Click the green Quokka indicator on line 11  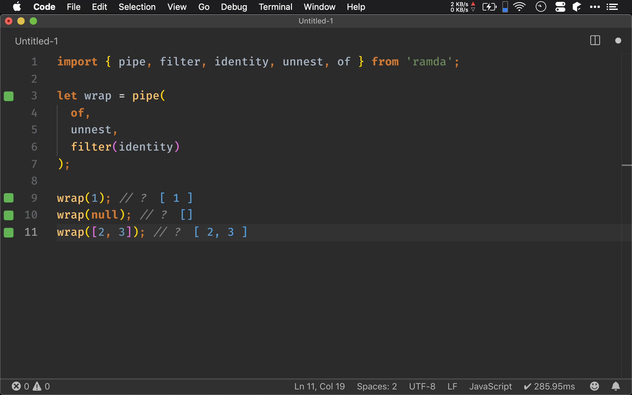click(x=9, y=232)
